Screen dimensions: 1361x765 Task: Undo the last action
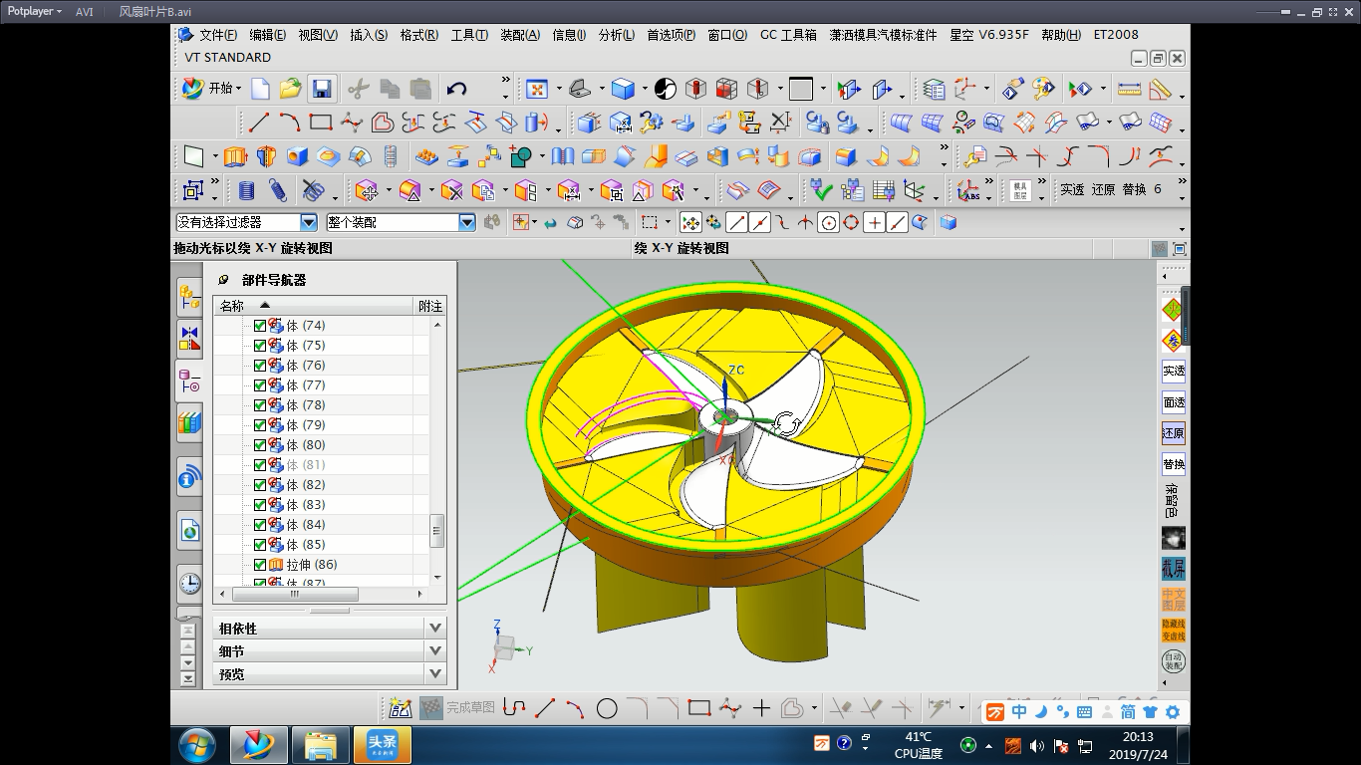tap(457, 89)
